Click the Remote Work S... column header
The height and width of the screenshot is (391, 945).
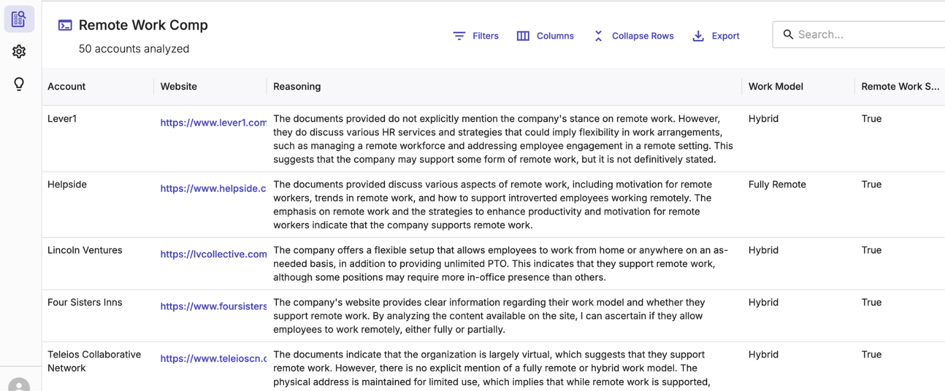pos(900,87)
